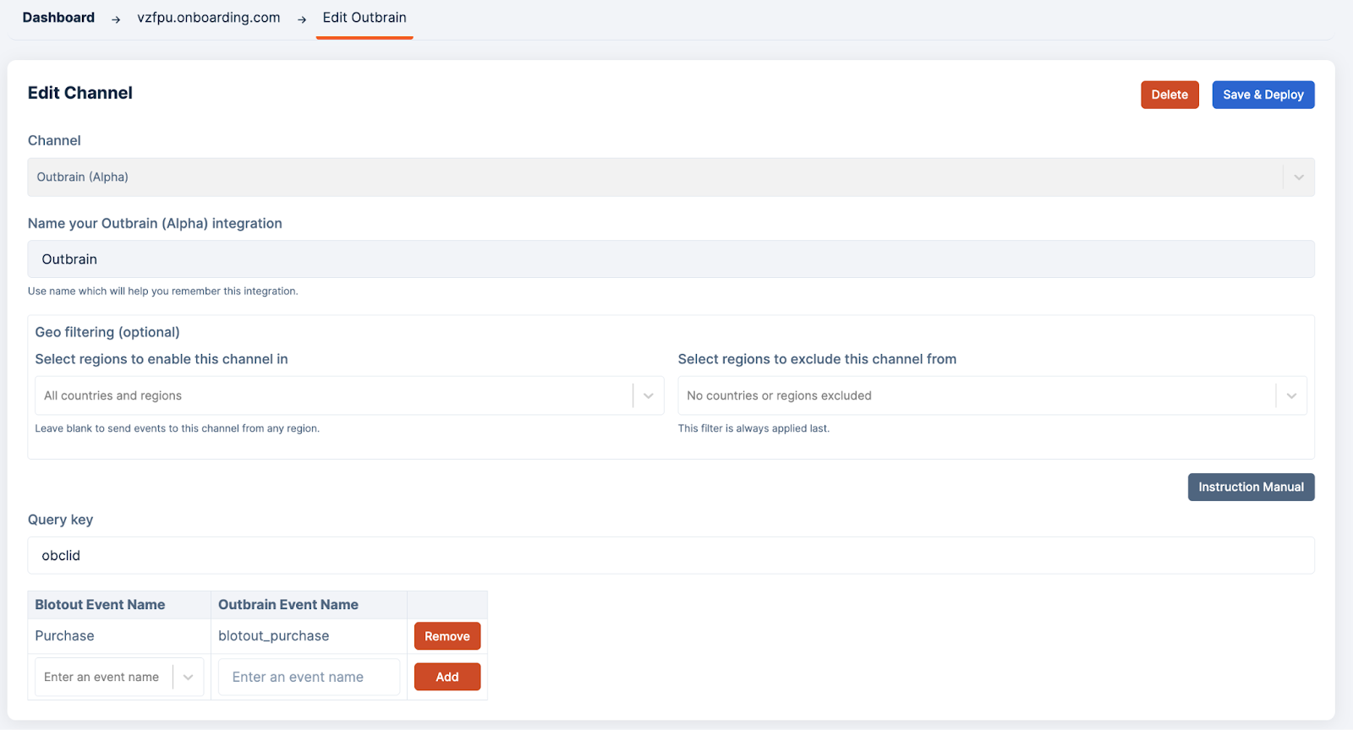Click the Blotout event name combo box
Screen dimensions: 1353x730
click(x=103, y=677)
